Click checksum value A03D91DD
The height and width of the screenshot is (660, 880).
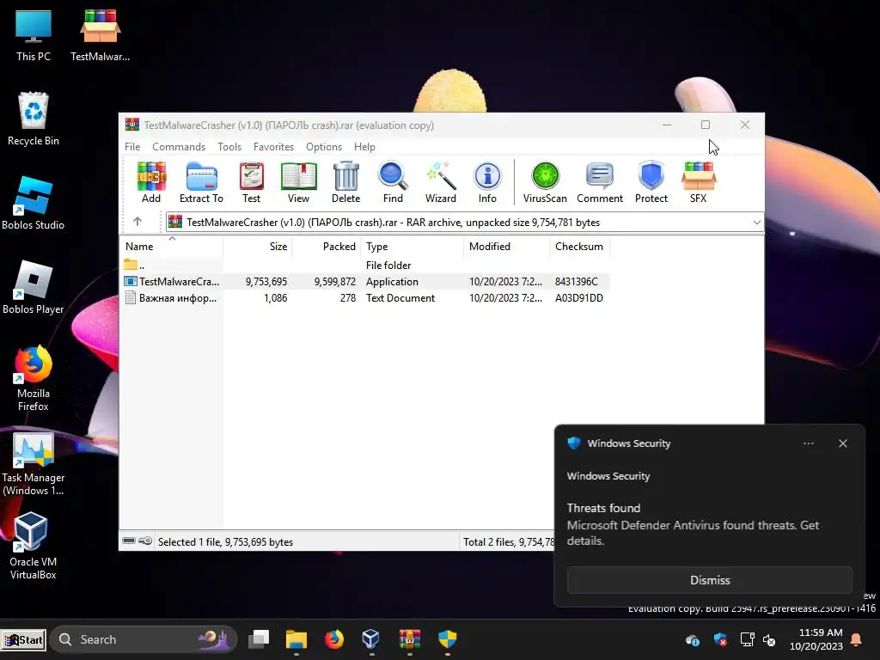579,298
